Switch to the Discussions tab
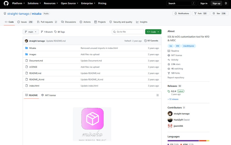 (68, 22)
